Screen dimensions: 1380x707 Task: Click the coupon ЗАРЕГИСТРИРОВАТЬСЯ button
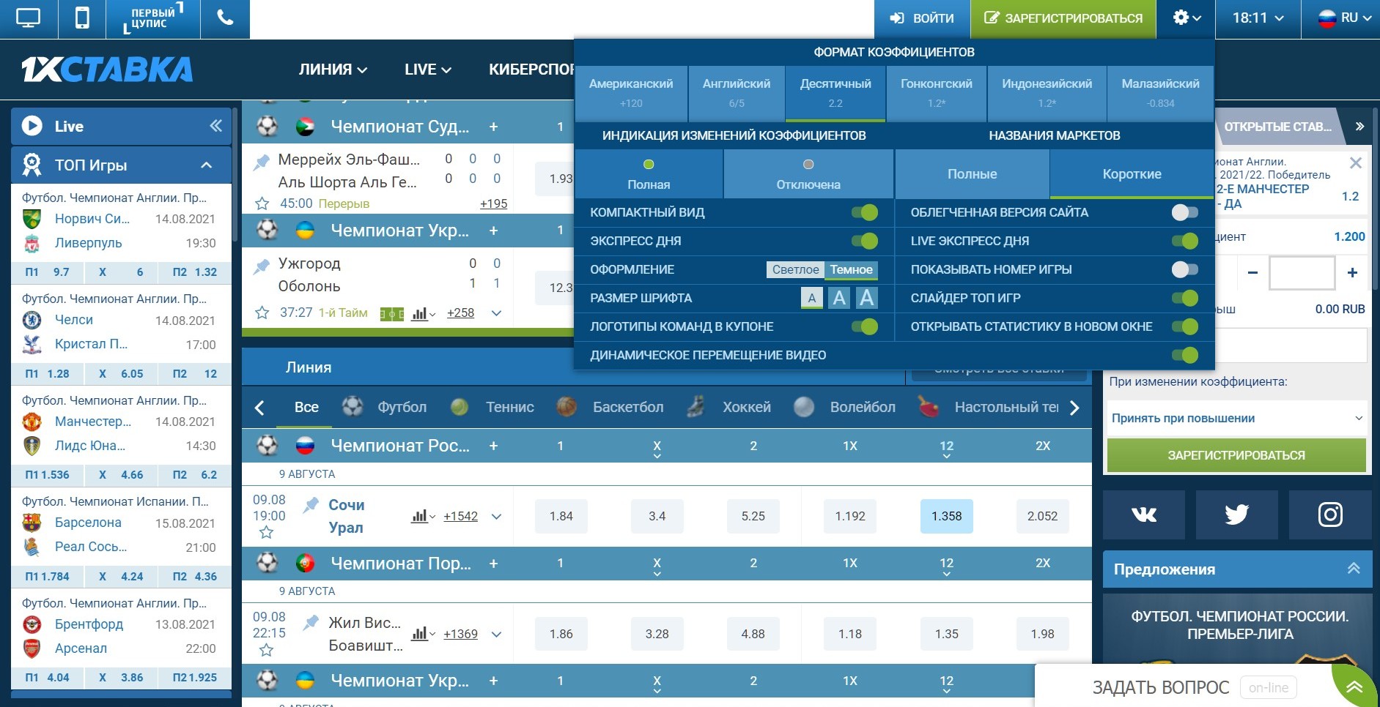(1236, 455)
